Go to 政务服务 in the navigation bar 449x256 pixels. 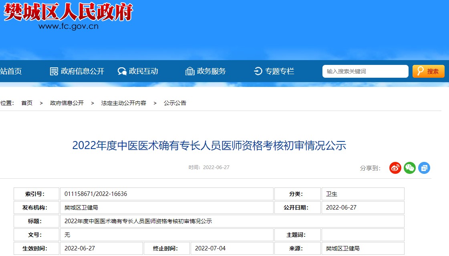[x=211, y=71]
